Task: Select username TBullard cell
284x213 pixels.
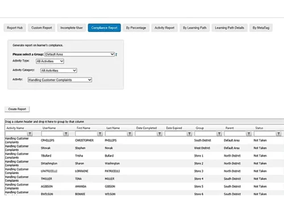Action: coord(46,156)
